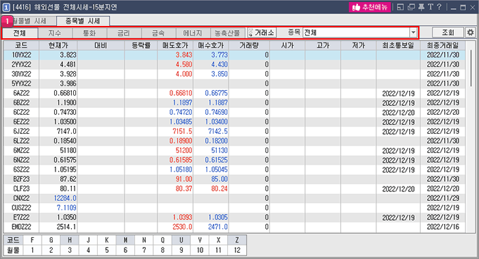Click the 저가 column header
479x259 pixels.
pyautogui.click(x=359, y=46)
